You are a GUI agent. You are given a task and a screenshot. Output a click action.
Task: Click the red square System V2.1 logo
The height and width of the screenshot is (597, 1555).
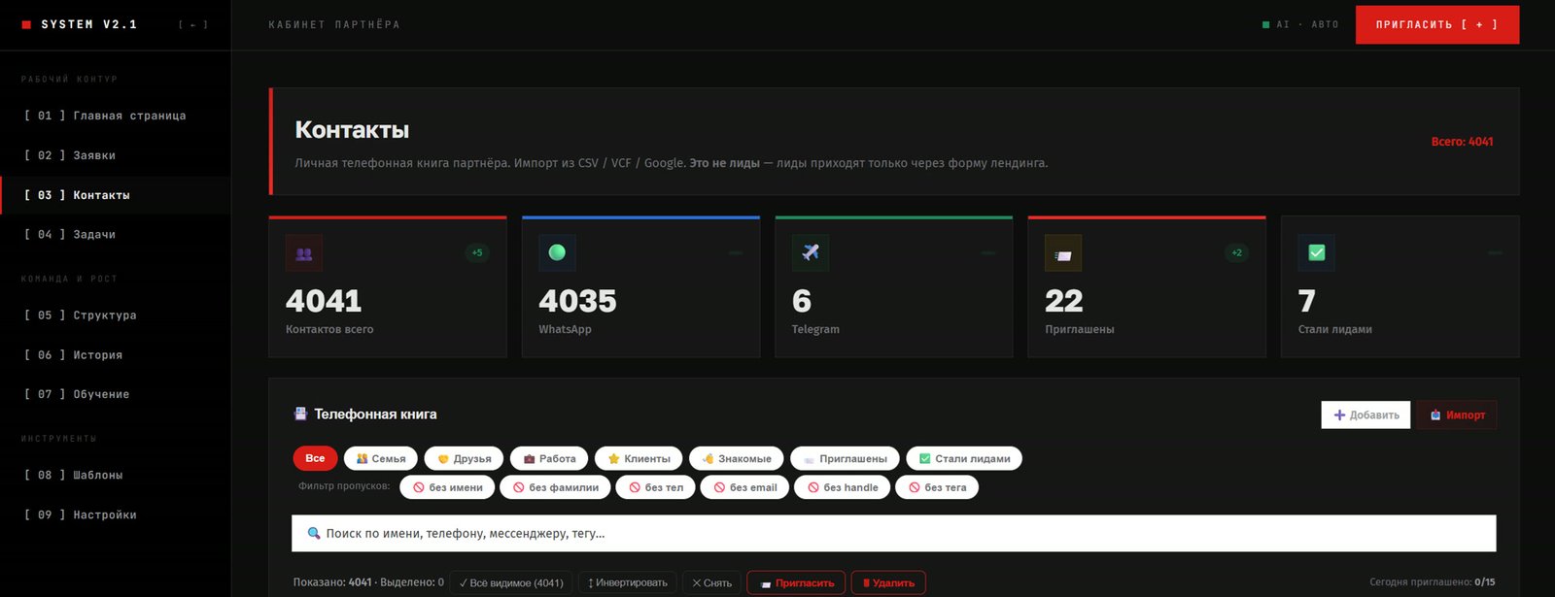26,24
